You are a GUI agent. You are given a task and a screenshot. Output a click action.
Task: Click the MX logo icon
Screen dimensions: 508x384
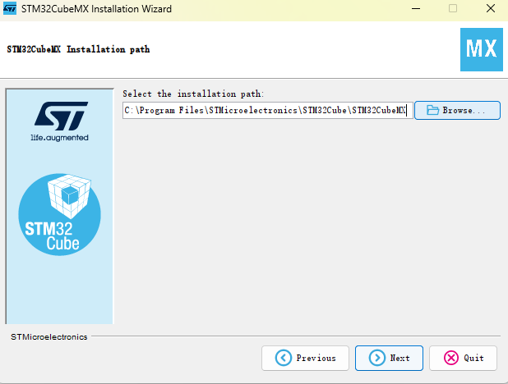[482, 49]
